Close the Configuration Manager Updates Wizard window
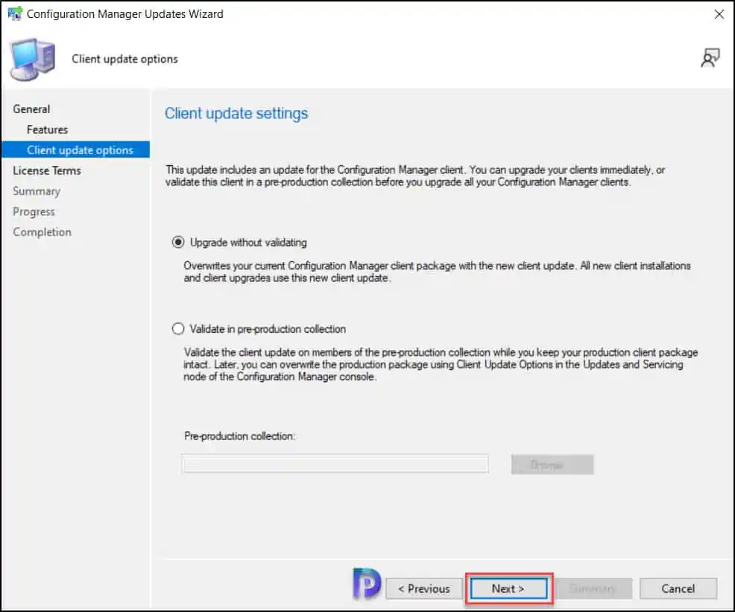The image size is (735, 612). 719,14
